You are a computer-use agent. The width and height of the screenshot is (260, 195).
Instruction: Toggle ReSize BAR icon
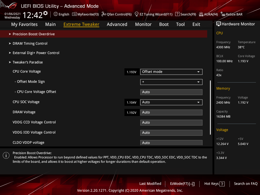pos(223,14)
